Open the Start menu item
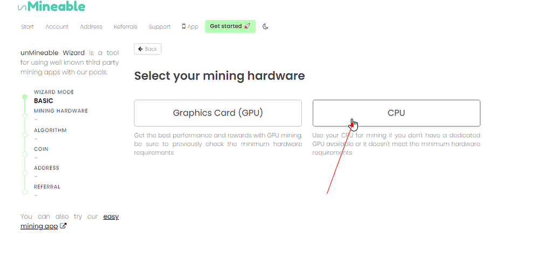 tap(27, 26)
